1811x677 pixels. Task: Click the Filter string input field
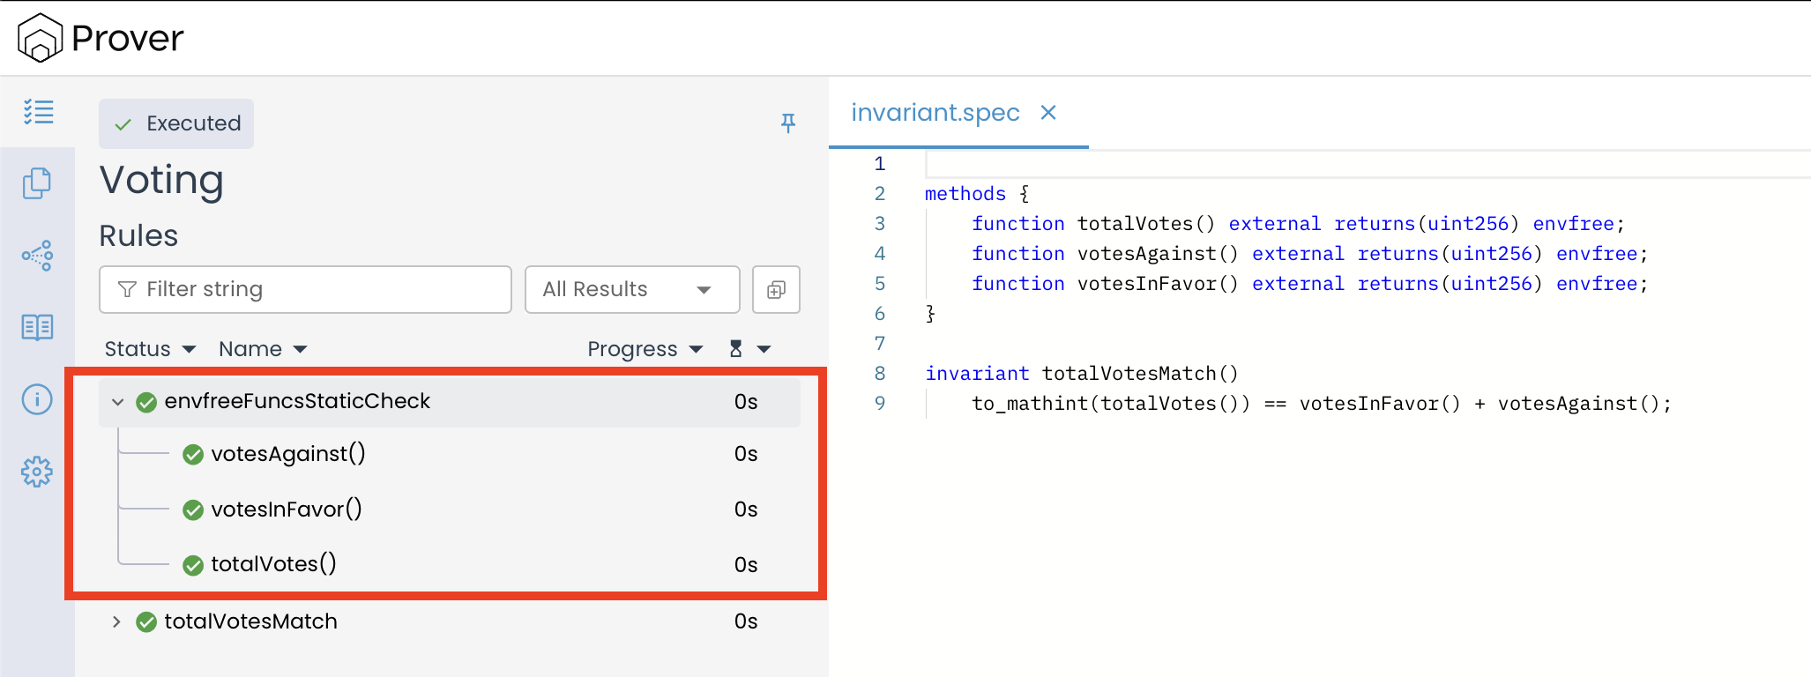(305, 290)
